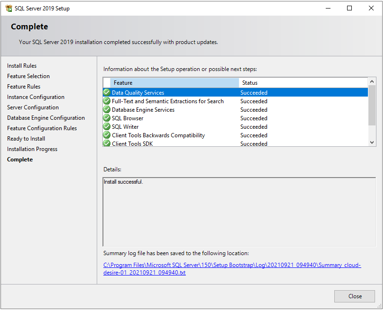Click the green check icon beside Data Quality Services
The height and width of the screenshot is (311, 385).
tap(107, 93)
